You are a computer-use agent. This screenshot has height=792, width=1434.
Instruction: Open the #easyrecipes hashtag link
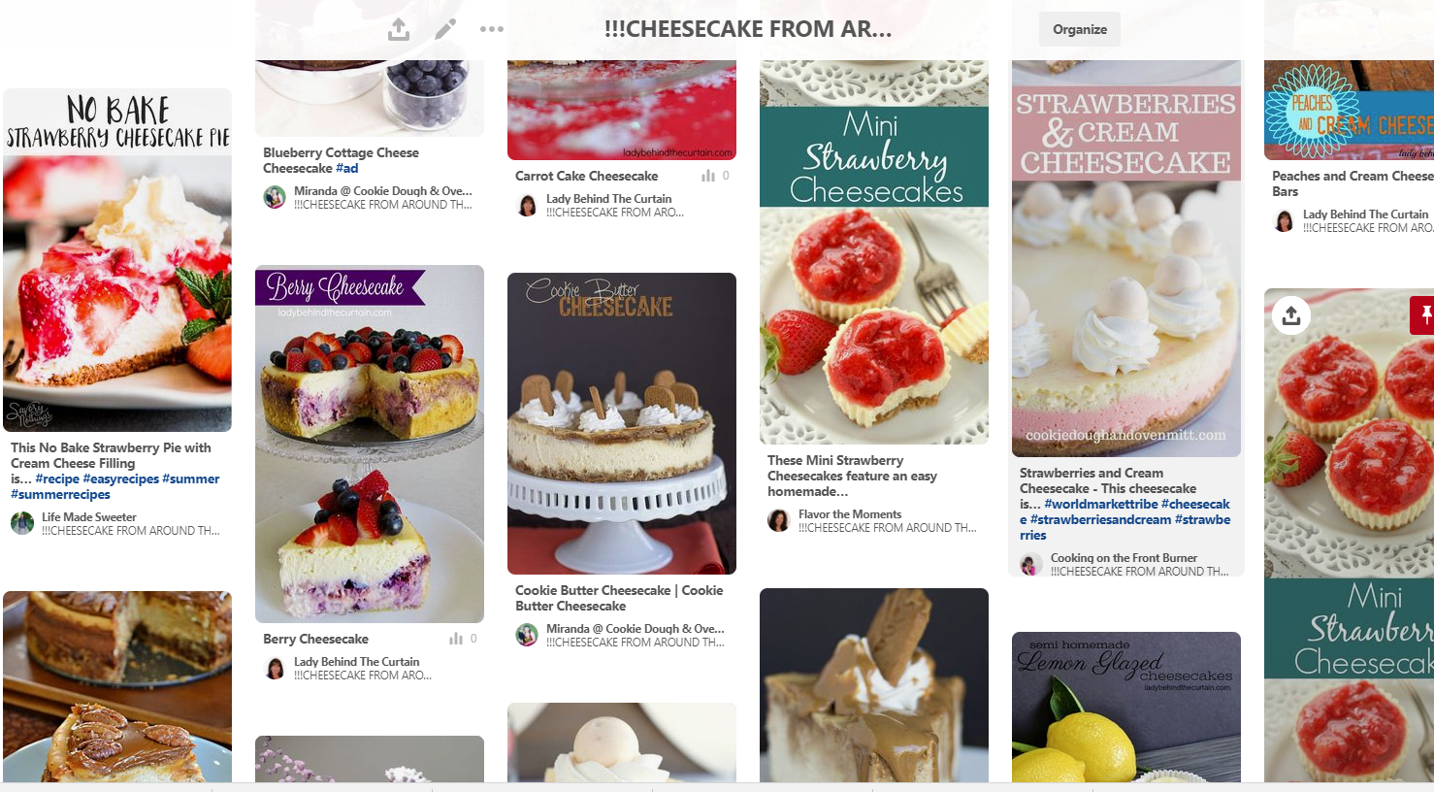[121, 478]
